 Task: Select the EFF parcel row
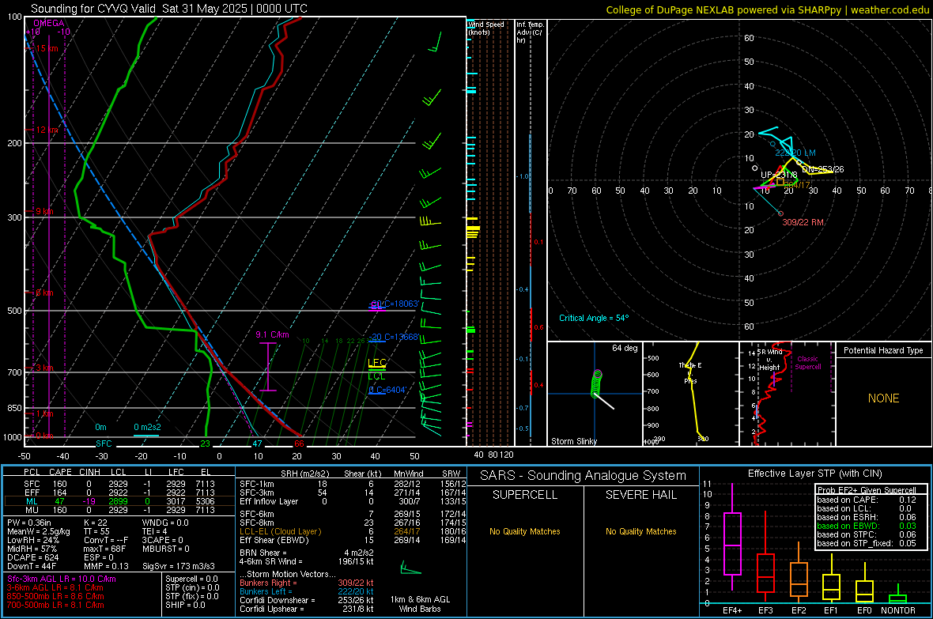point(119,493)
